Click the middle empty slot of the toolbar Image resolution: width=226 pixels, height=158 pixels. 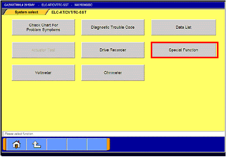click(77, 144)
